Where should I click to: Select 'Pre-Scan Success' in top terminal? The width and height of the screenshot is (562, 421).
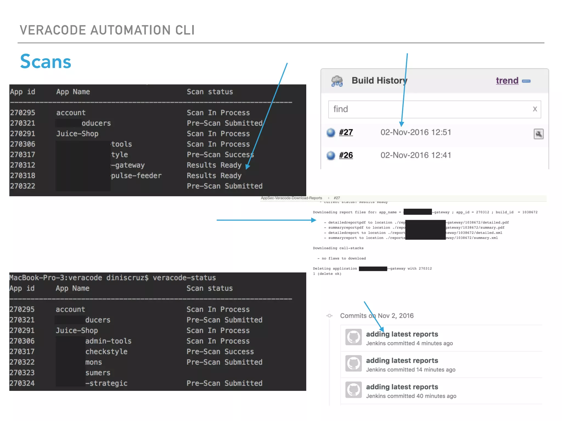click(x=220, y=155)
